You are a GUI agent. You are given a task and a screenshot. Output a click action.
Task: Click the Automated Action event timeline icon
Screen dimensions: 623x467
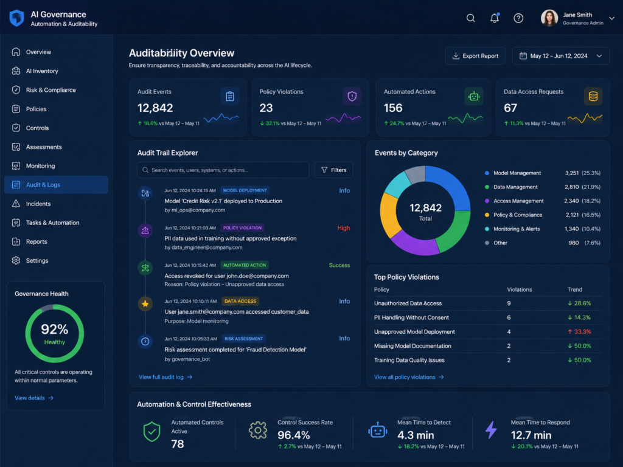(x=145, y=268)
